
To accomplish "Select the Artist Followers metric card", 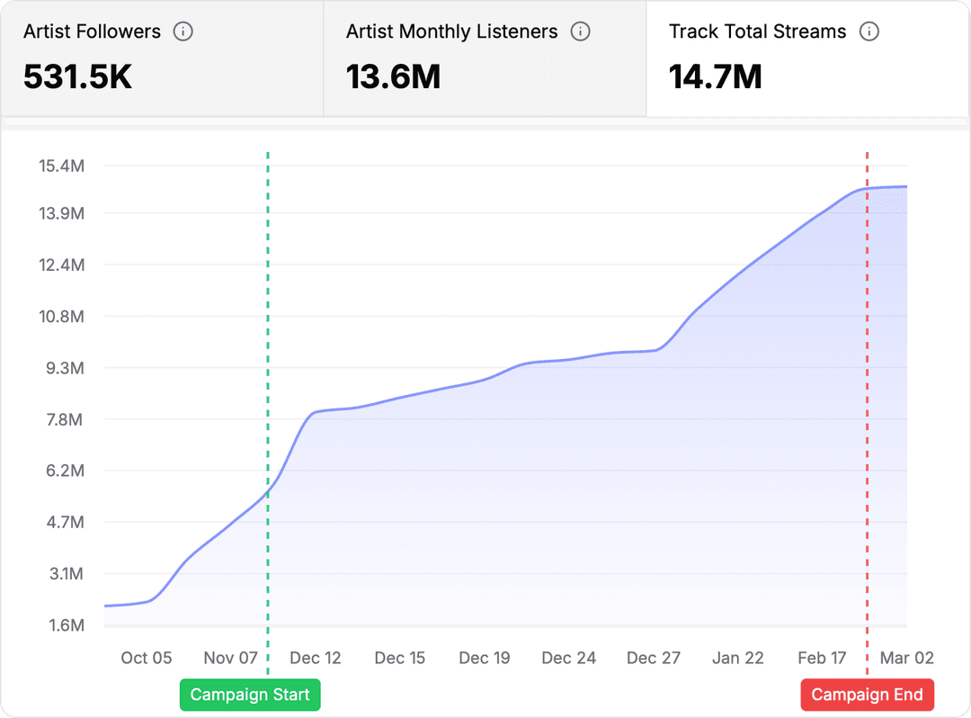I will coord(162,58).
